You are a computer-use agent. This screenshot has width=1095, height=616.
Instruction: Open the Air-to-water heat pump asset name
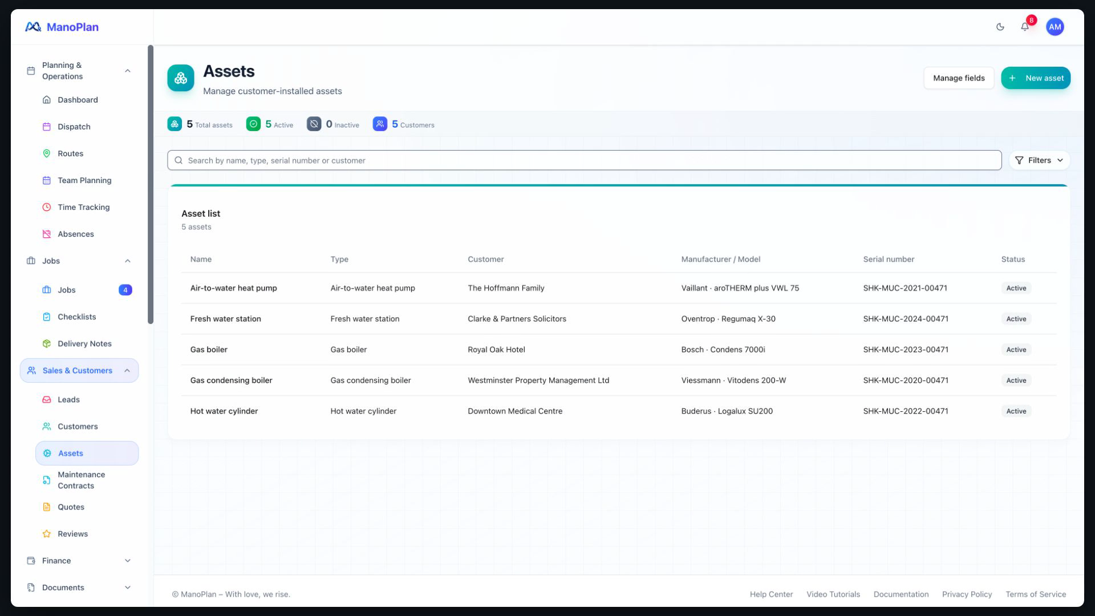tap(233, 288)
